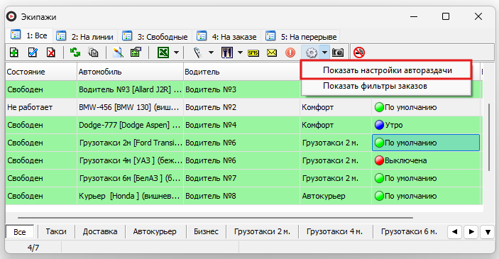Image resolution: width=499 pixels, height=259 pixels.
Task: Select bottom tab Грузотакси 6 м.
Action: (409, 231)
